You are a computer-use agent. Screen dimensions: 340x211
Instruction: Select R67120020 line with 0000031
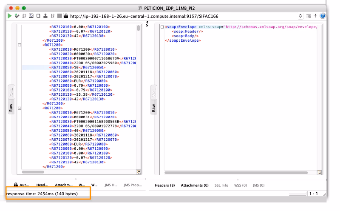pos(83,117)
